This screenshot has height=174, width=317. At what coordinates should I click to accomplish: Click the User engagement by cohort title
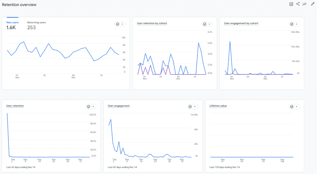click(x=241, y=23)
